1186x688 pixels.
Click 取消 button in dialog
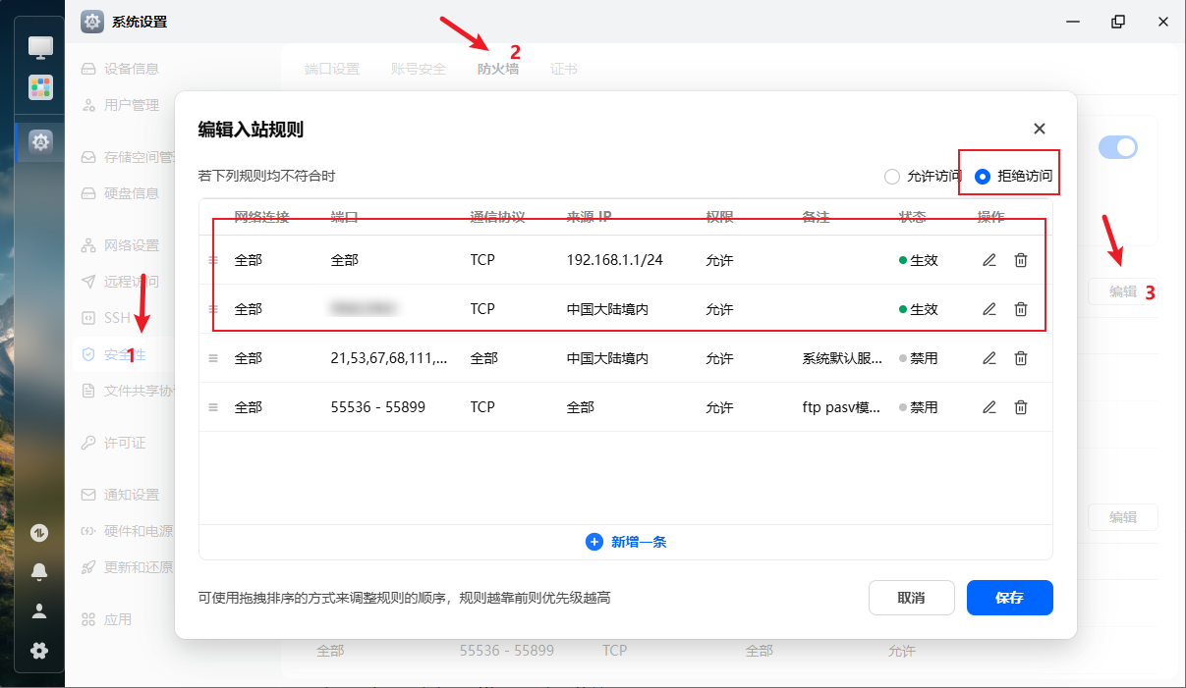(911, 598)
